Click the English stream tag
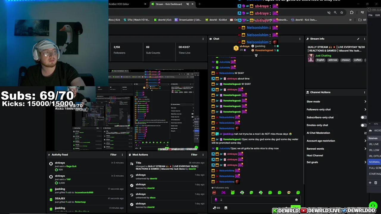The image size is (381, 214). 320,60
